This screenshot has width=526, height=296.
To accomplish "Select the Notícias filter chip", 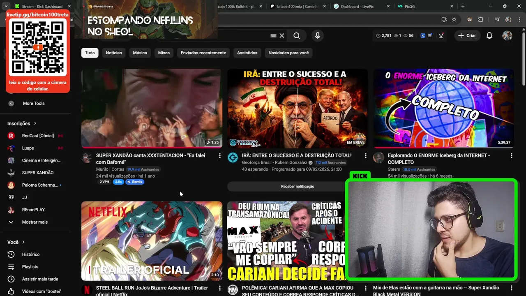I will pyautogui.click(x=114, y=53).
